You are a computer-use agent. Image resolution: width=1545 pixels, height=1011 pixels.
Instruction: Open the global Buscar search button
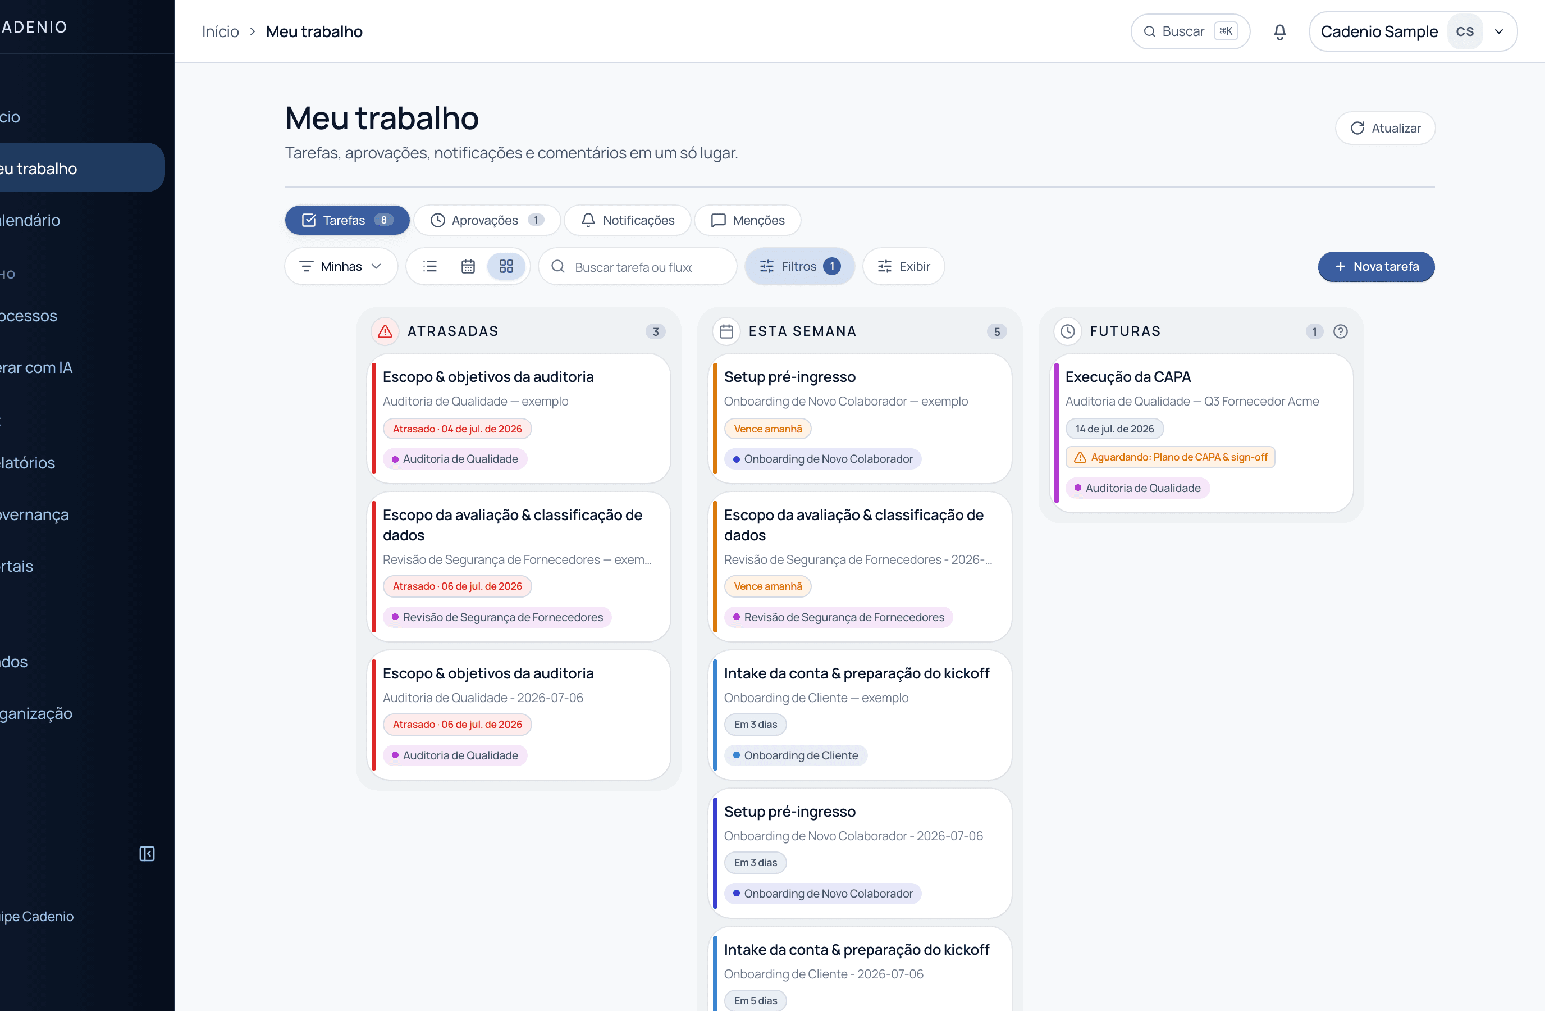1190,31
